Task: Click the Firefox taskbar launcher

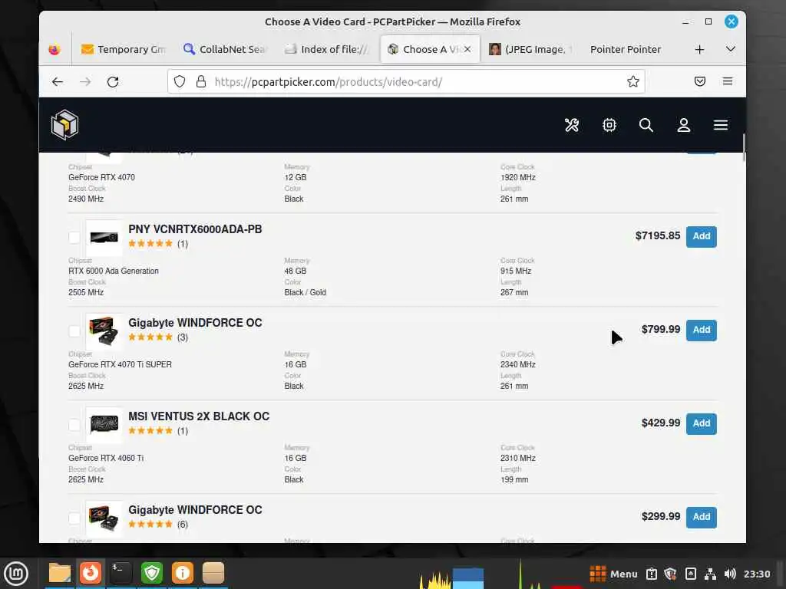Action: (x=91, y=573)
